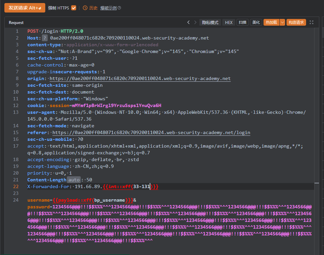Open the 历史 history clock icon

(85, 8)
